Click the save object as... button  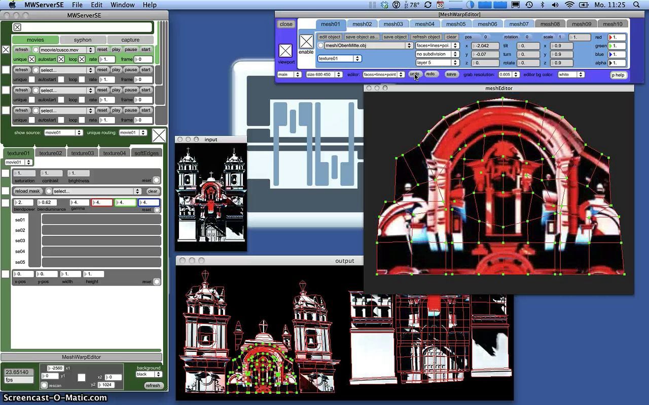point(362,37)
